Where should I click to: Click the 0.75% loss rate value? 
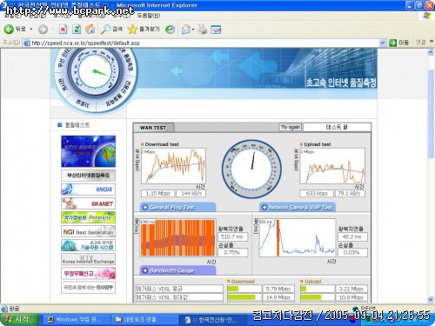tap(232, 252)
